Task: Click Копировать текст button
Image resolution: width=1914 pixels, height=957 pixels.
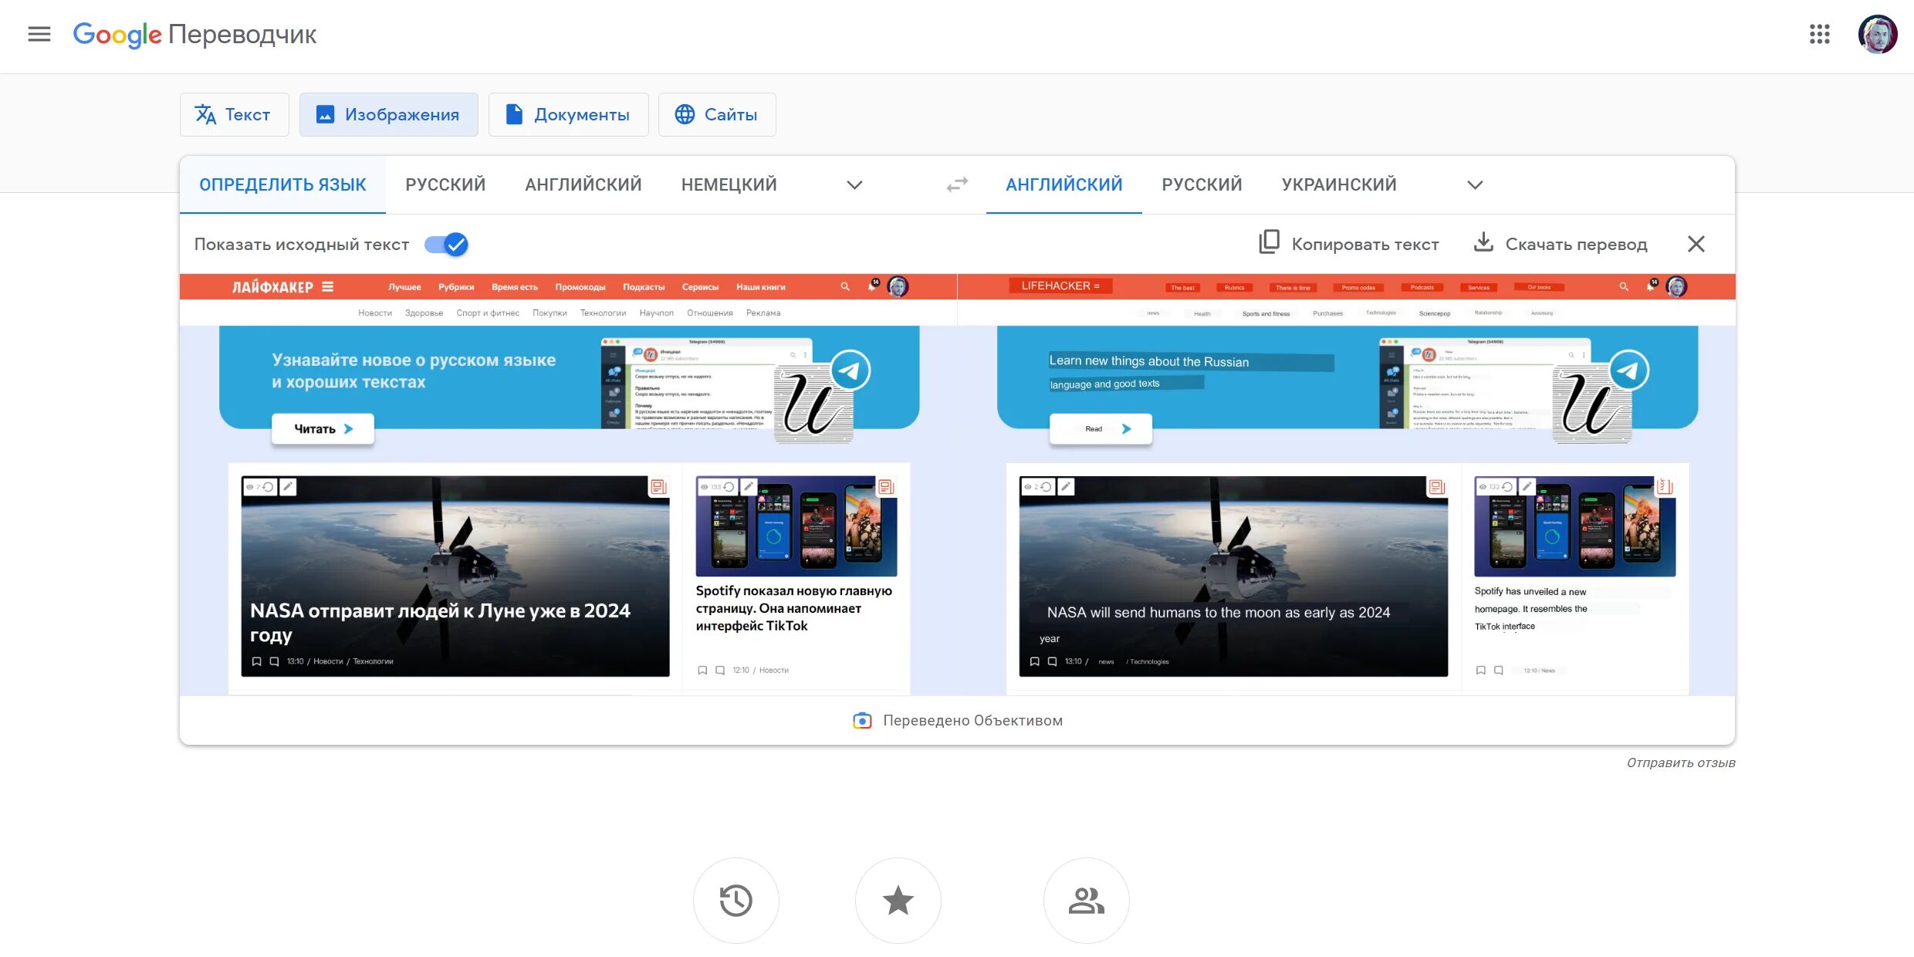Action: click(x=1348, y=244)
